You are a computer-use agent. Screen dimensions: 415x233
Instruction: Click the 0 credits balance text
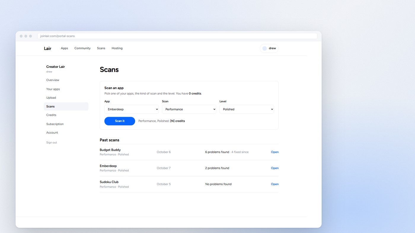coord(195,93)
